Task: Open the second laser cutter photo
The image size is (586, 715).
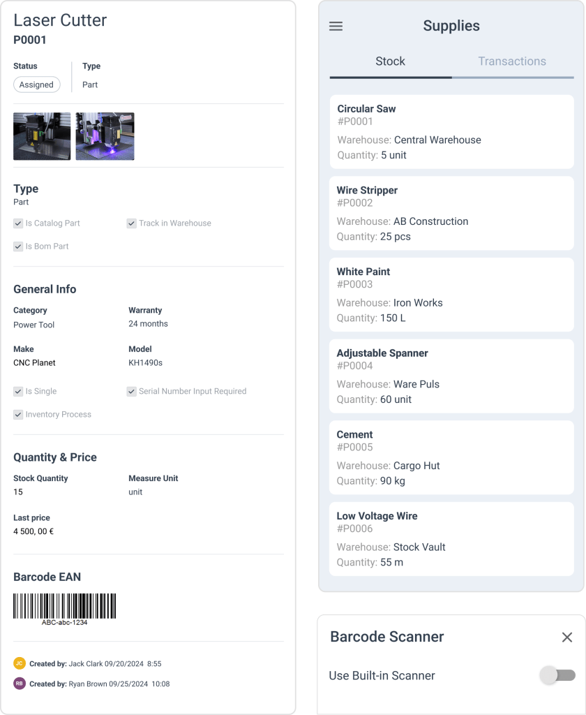Action: (x=105, y=137)
